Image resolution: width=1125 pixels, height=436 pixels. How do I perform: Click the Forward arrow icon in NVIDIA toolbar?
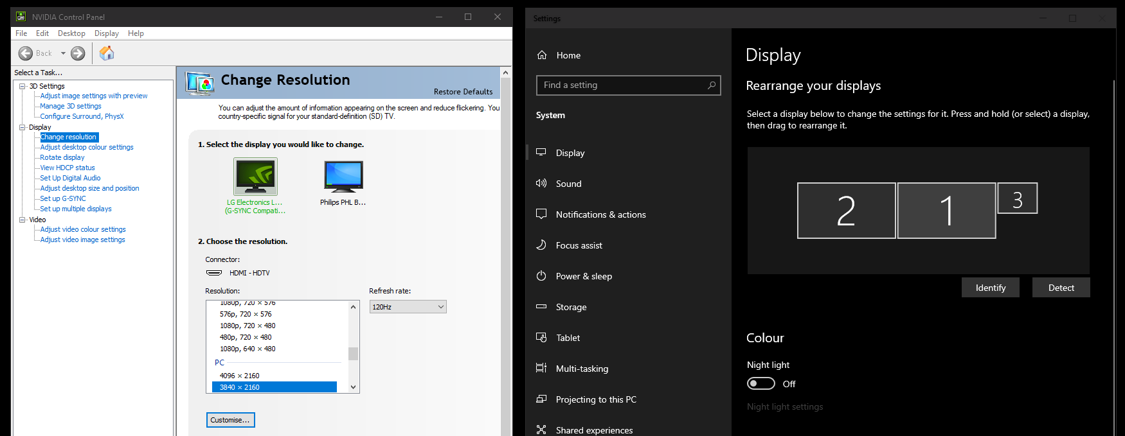coord(78,53)
